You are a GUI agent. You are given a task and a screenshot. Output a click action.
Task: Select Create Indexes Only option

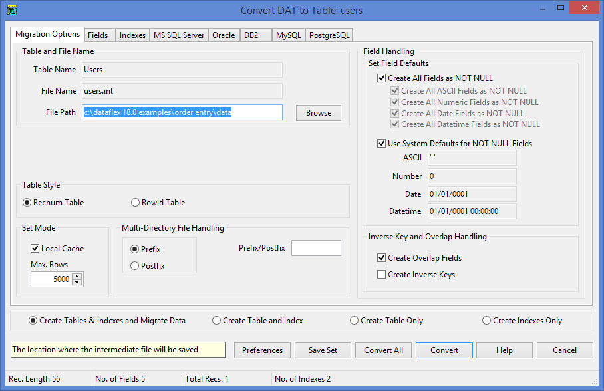(487, 321)
